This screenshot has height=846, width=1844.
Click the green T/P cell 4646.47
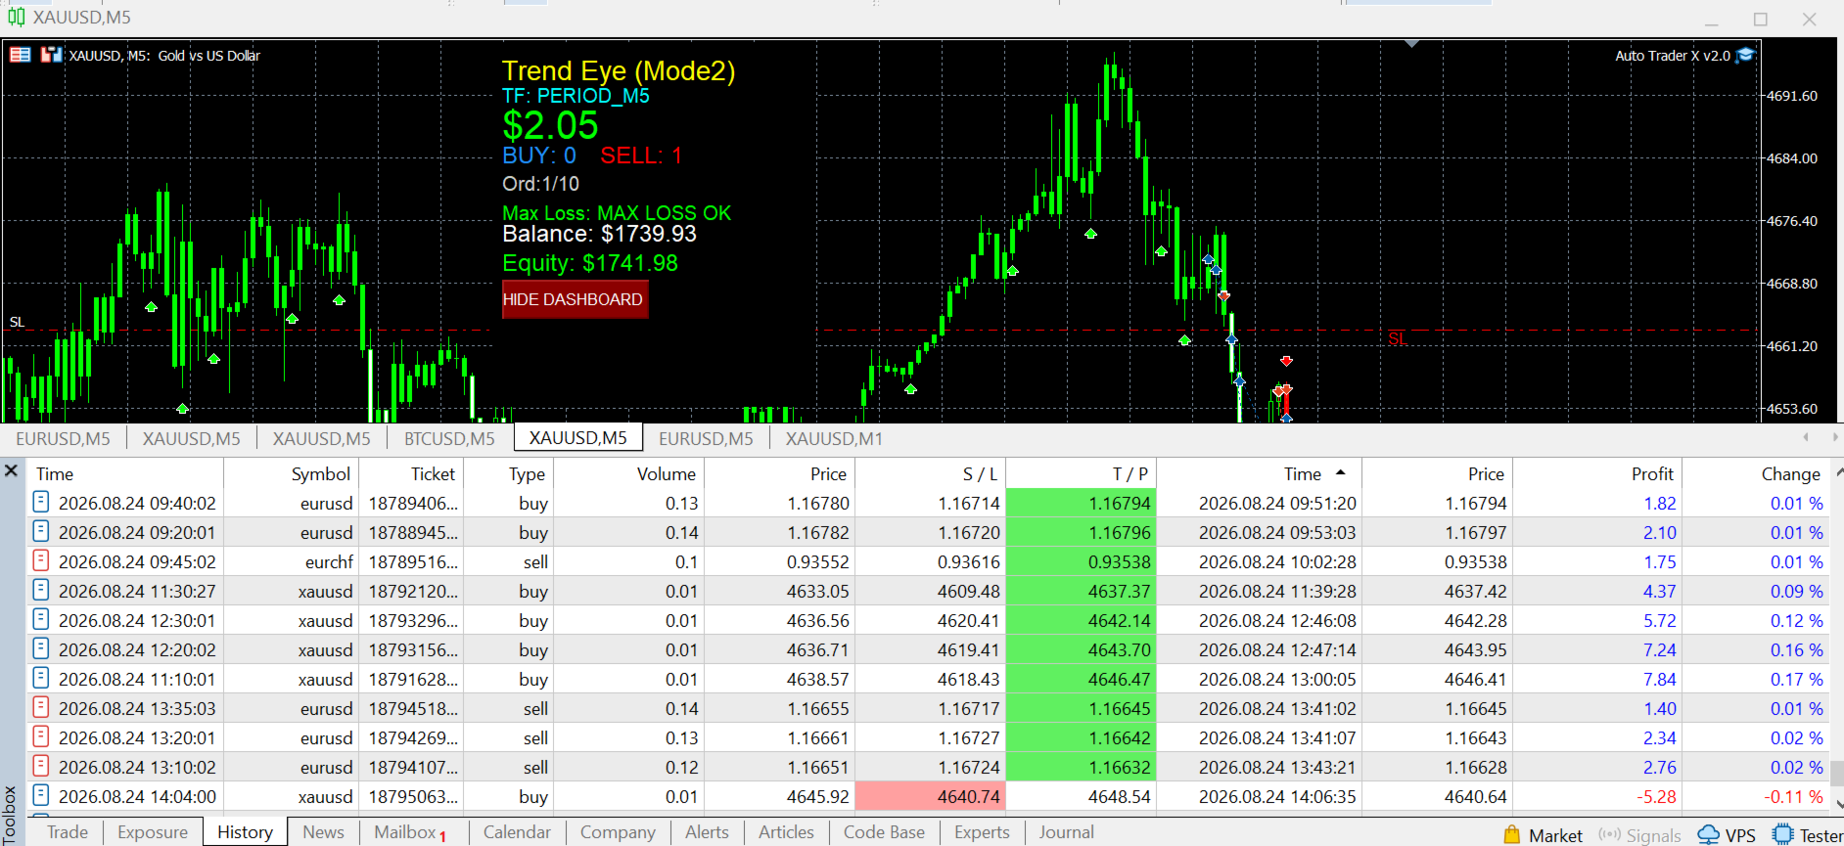(x=1082, y=679)
